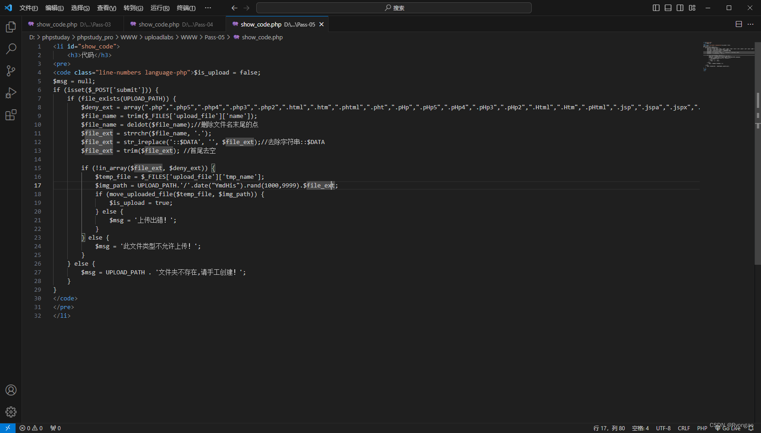Open the 转到(G) menu
This screenshot has height=433, width=761.
[133, 8]
